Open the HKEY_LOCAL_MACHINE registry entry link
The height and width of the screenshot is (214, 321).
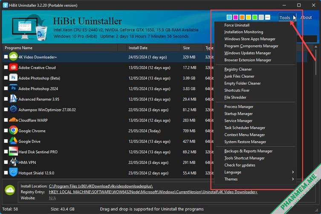(x=153, y=192)
